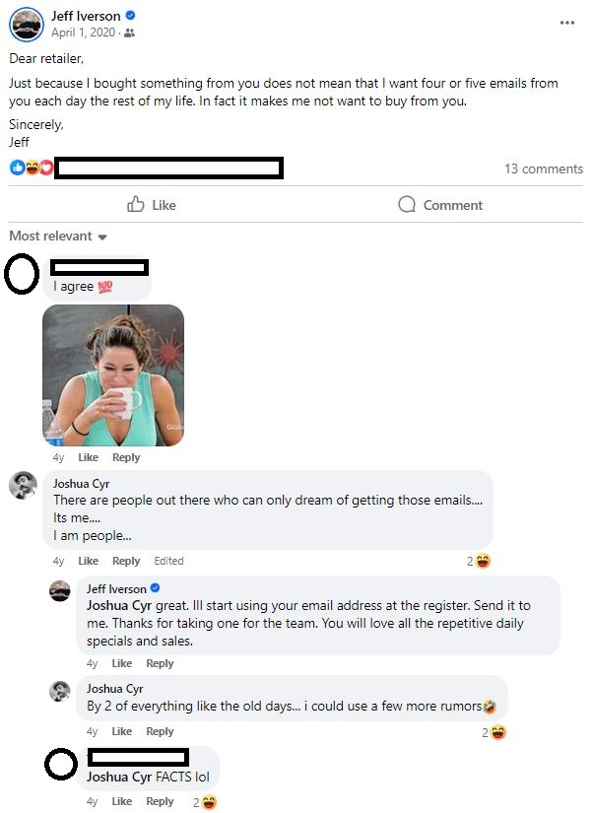
Task: Click the verified badge next to Jeff Iverson
Action: 131,16
